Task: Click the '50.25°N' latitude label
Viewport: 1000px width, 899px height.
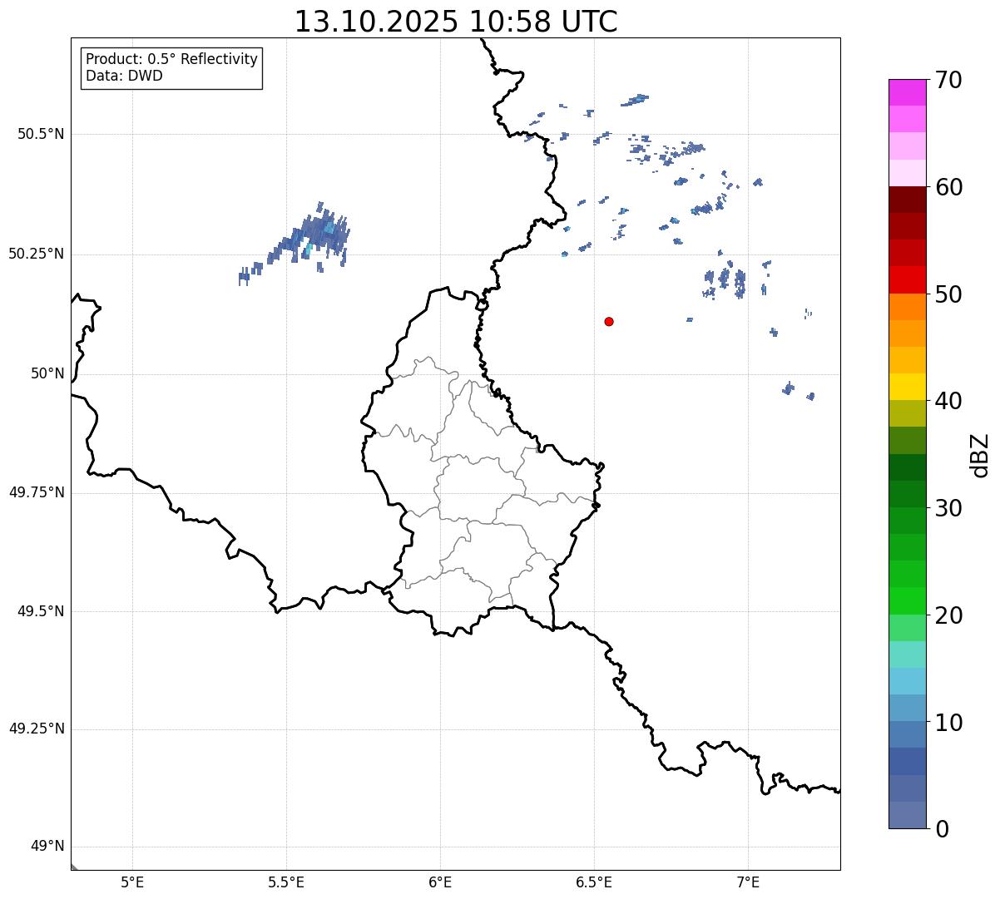Action: [37, 254]
